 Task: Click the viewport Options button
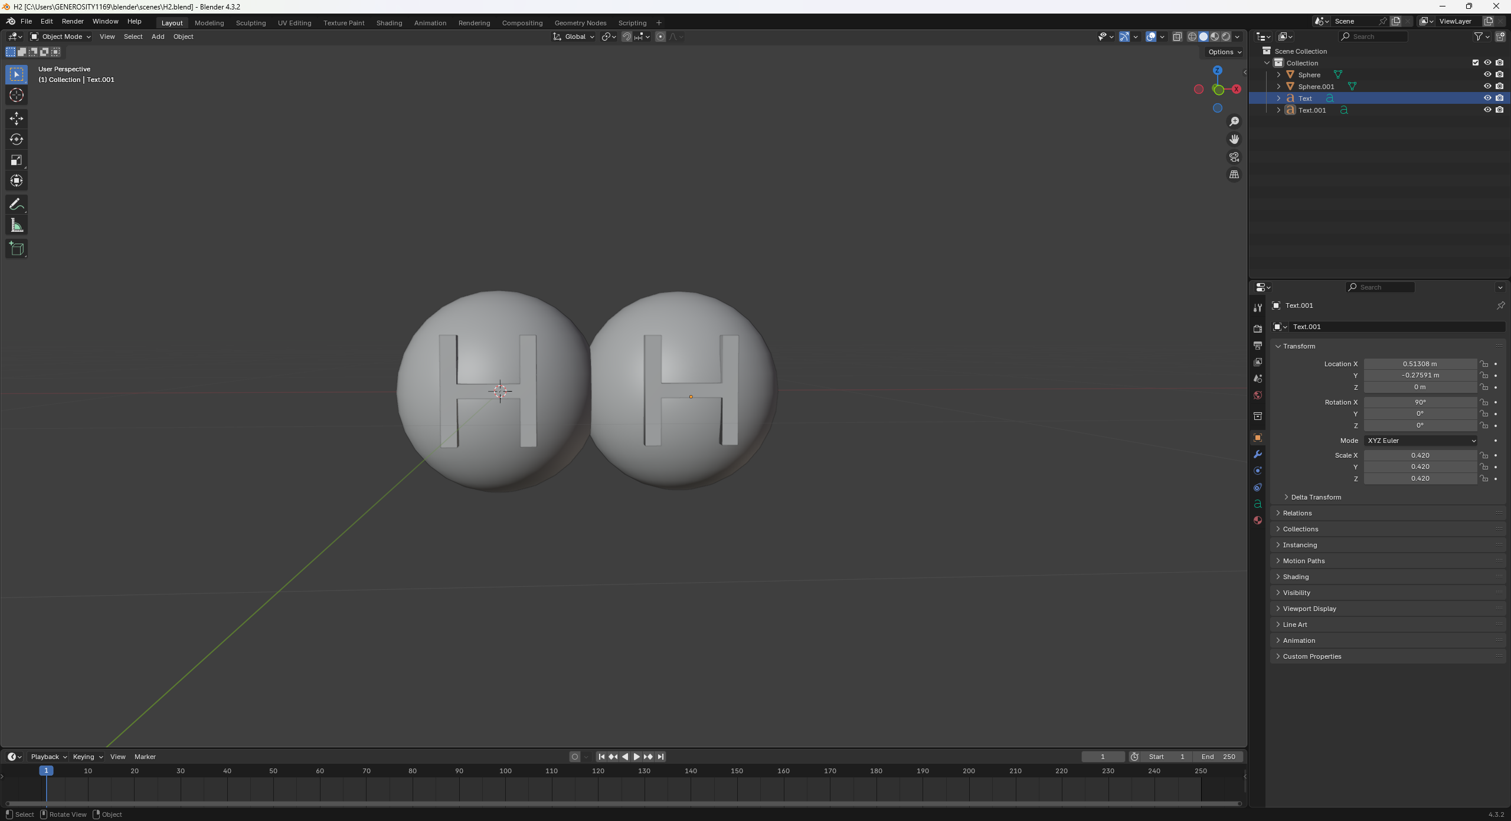pyautogui.click(x=1224, y=52)
